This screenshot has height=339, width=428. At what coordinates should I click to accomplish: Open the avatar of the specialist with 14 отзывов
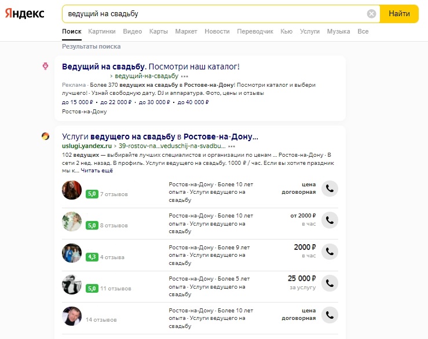72,316
